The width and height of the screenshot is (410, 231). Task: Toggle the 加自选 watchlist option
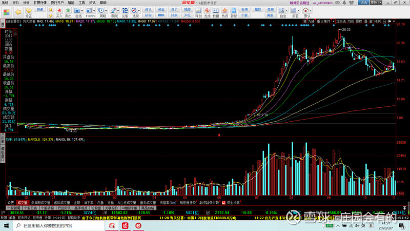point(341,22)
